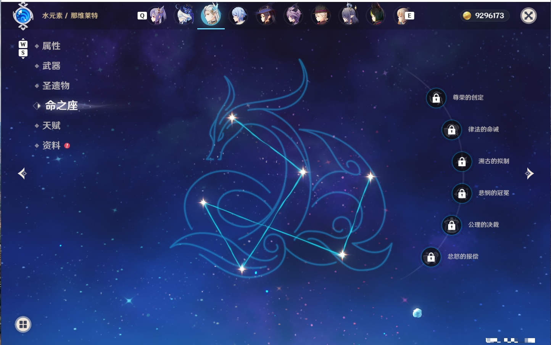Open the grid menu icon at bottom left
The image size is (551, 345).
[23, 324]
